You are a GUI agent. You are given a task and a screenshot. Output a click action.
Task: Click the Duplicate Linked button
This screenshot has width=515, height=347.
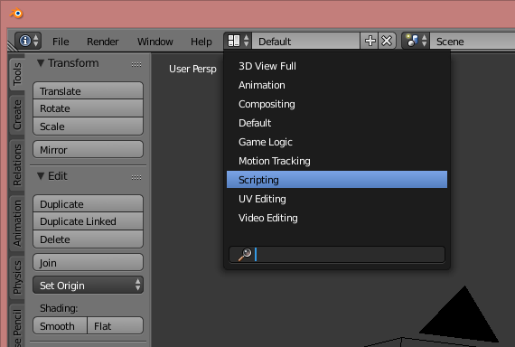coord(88,221)
